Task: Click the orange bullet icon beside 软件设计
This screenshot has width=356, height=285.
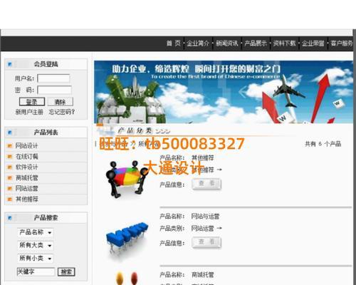Action: 10,167
